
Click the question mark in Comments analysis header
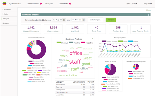pos(149,15)
